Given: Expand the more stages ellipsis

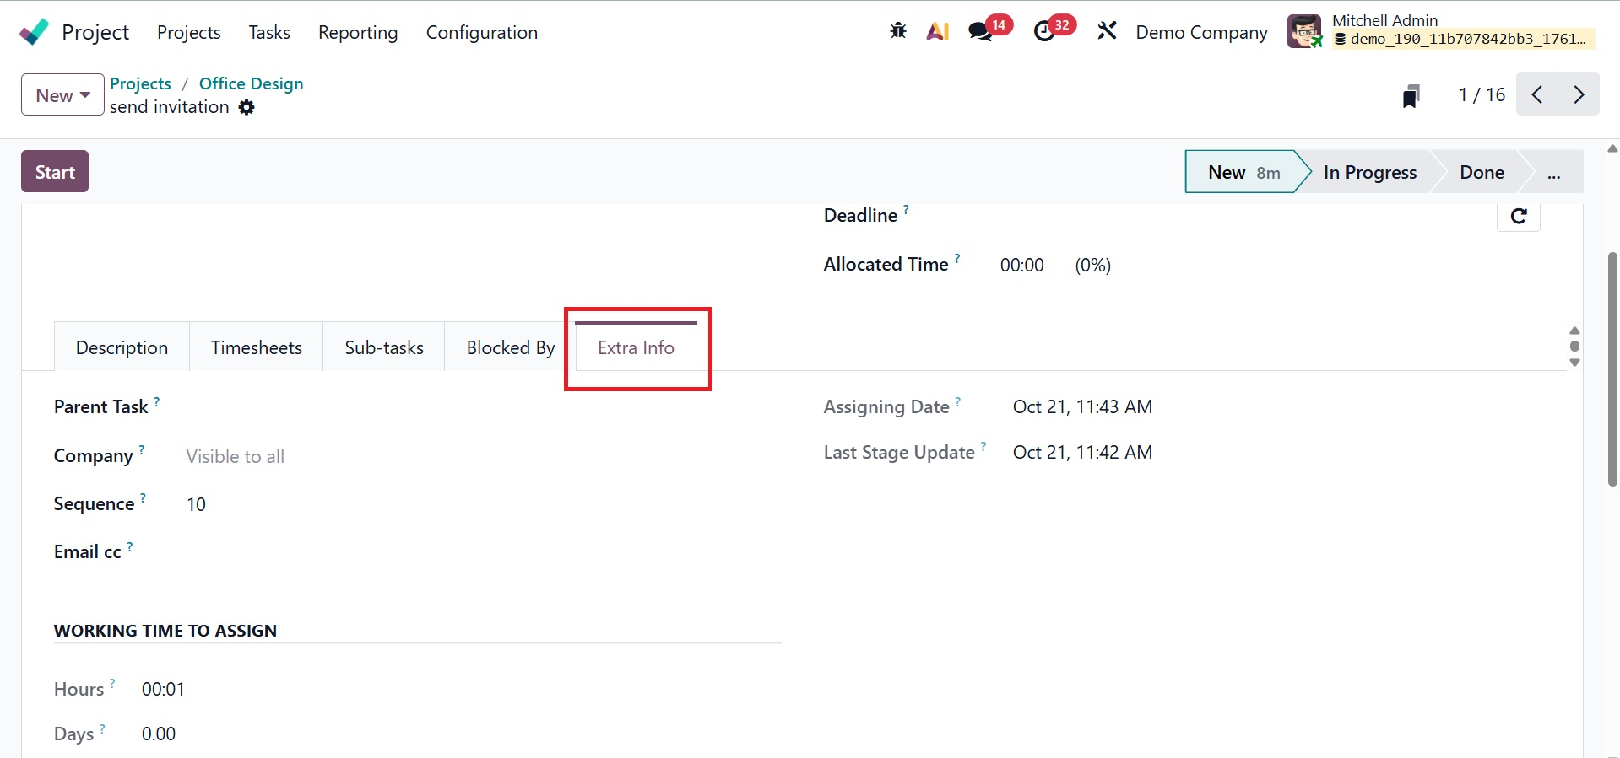Looking at the screenshot, I should point(1553,173).
